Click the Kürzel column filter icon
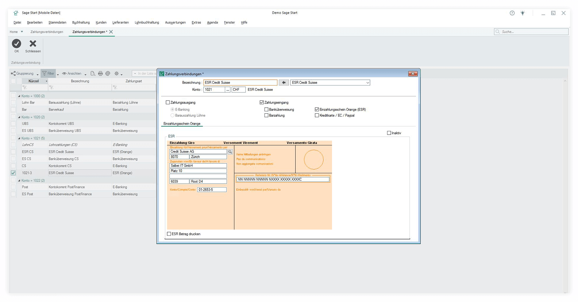 (x=25, y=88)
